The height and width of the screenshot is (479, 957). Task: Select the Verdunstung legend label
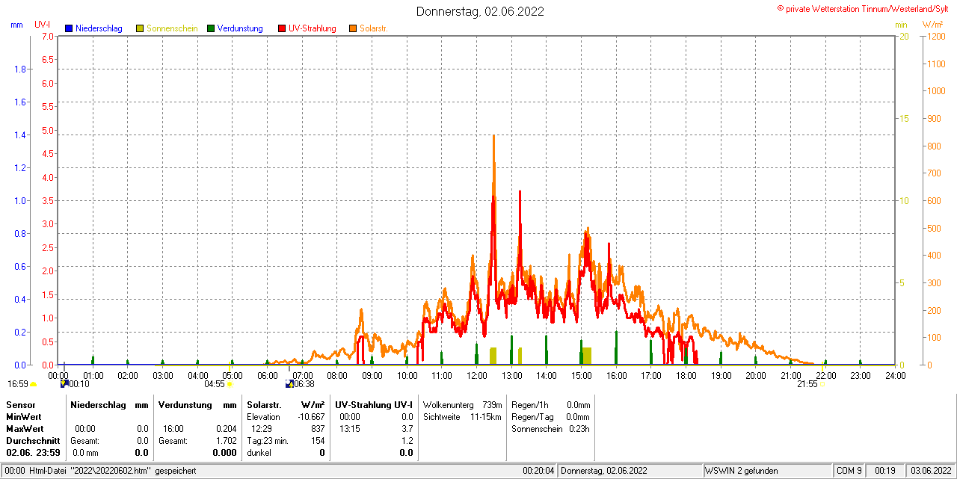pos(240,28)
